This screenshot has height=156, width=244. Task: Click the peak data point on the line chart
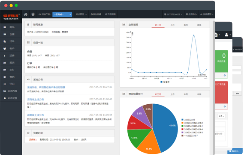tap(193, 35)
